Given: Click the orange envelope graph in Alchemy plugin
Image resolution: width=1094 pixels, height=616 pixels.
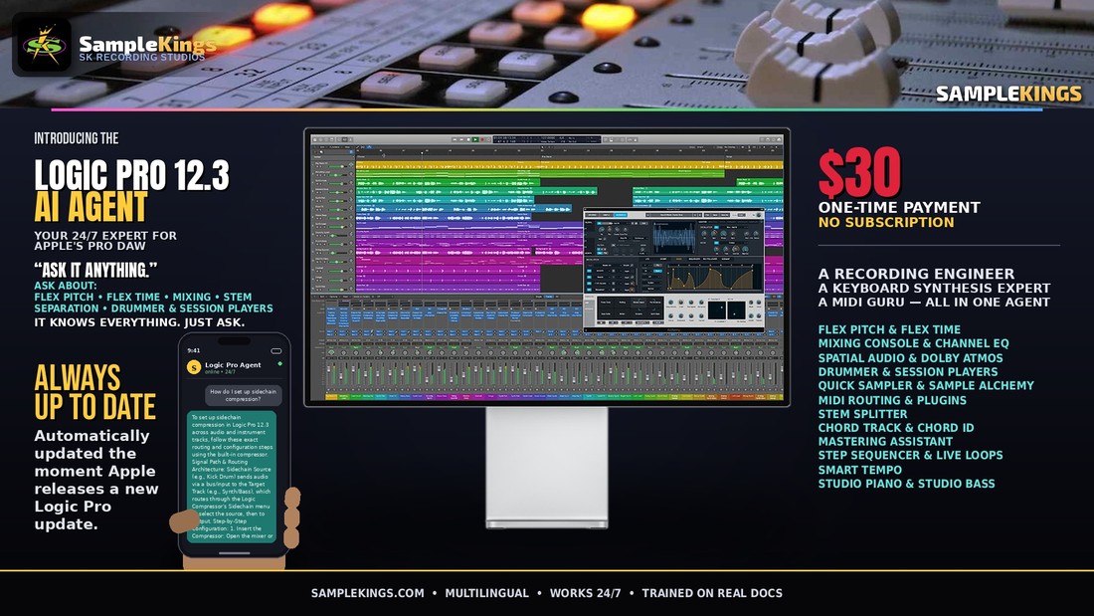Looking at the screenshot, I should click(x=712, y=278).
